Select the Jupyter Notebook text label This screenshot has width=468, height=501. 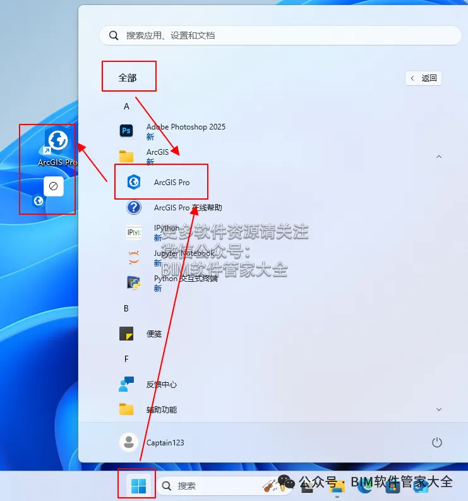coord(184,253)
